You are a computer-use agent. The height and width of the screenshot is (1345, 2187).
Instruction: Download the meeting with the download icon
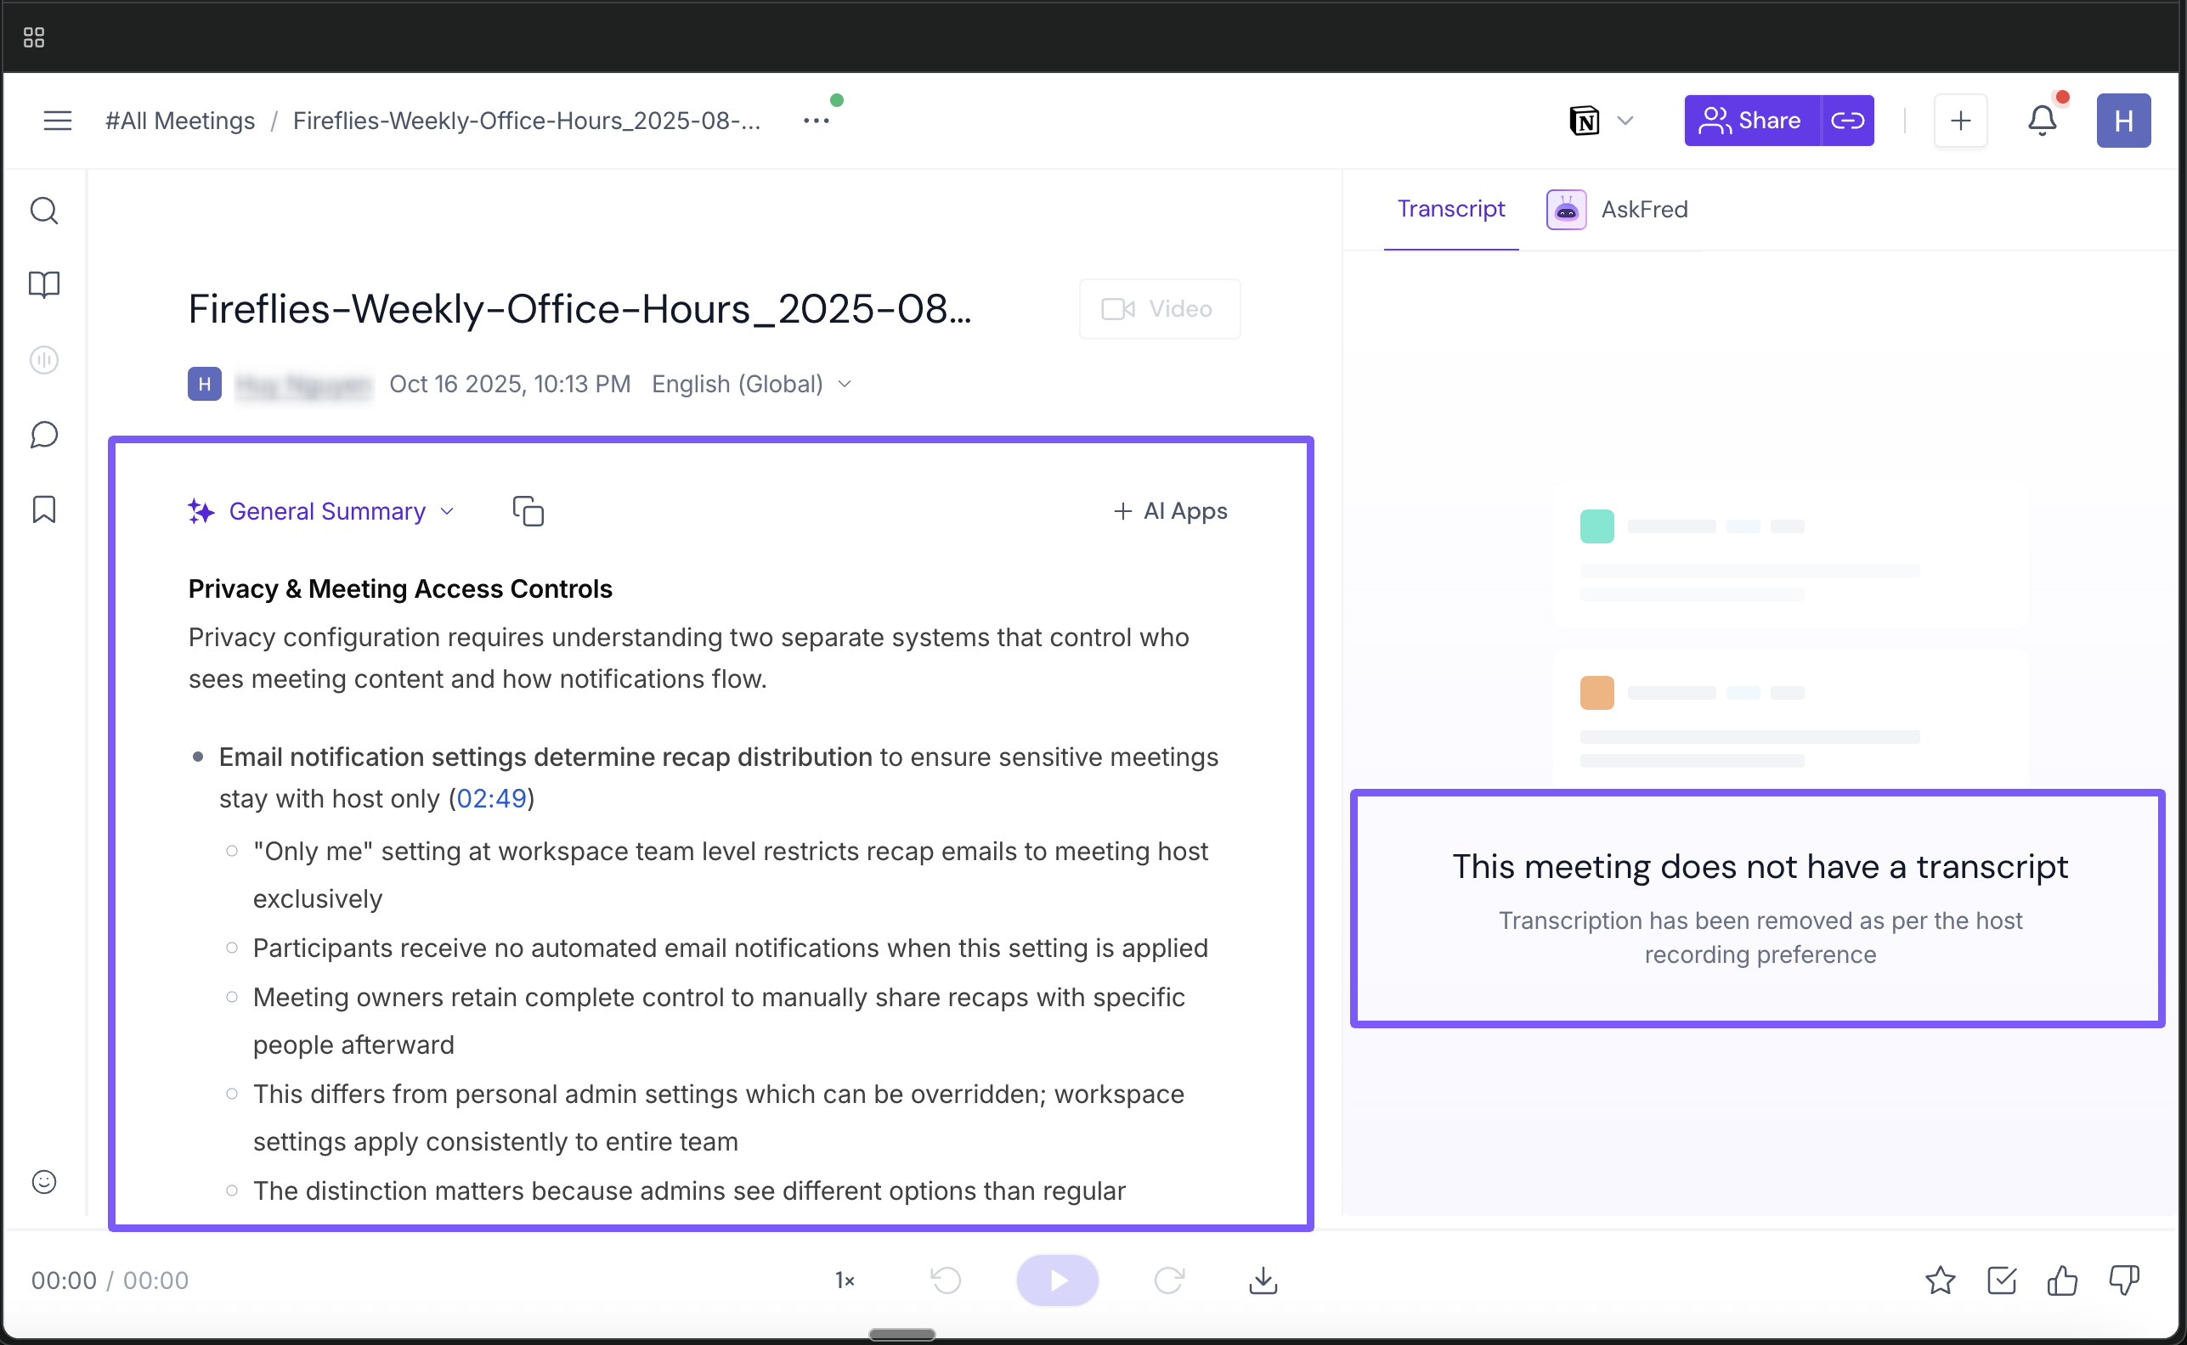pos(1263,1280)
